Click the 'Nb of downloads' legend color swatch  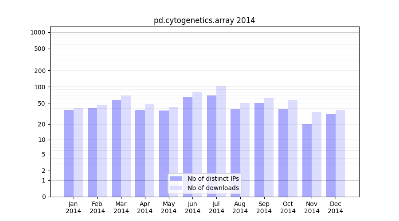click(x=176, y=188)
